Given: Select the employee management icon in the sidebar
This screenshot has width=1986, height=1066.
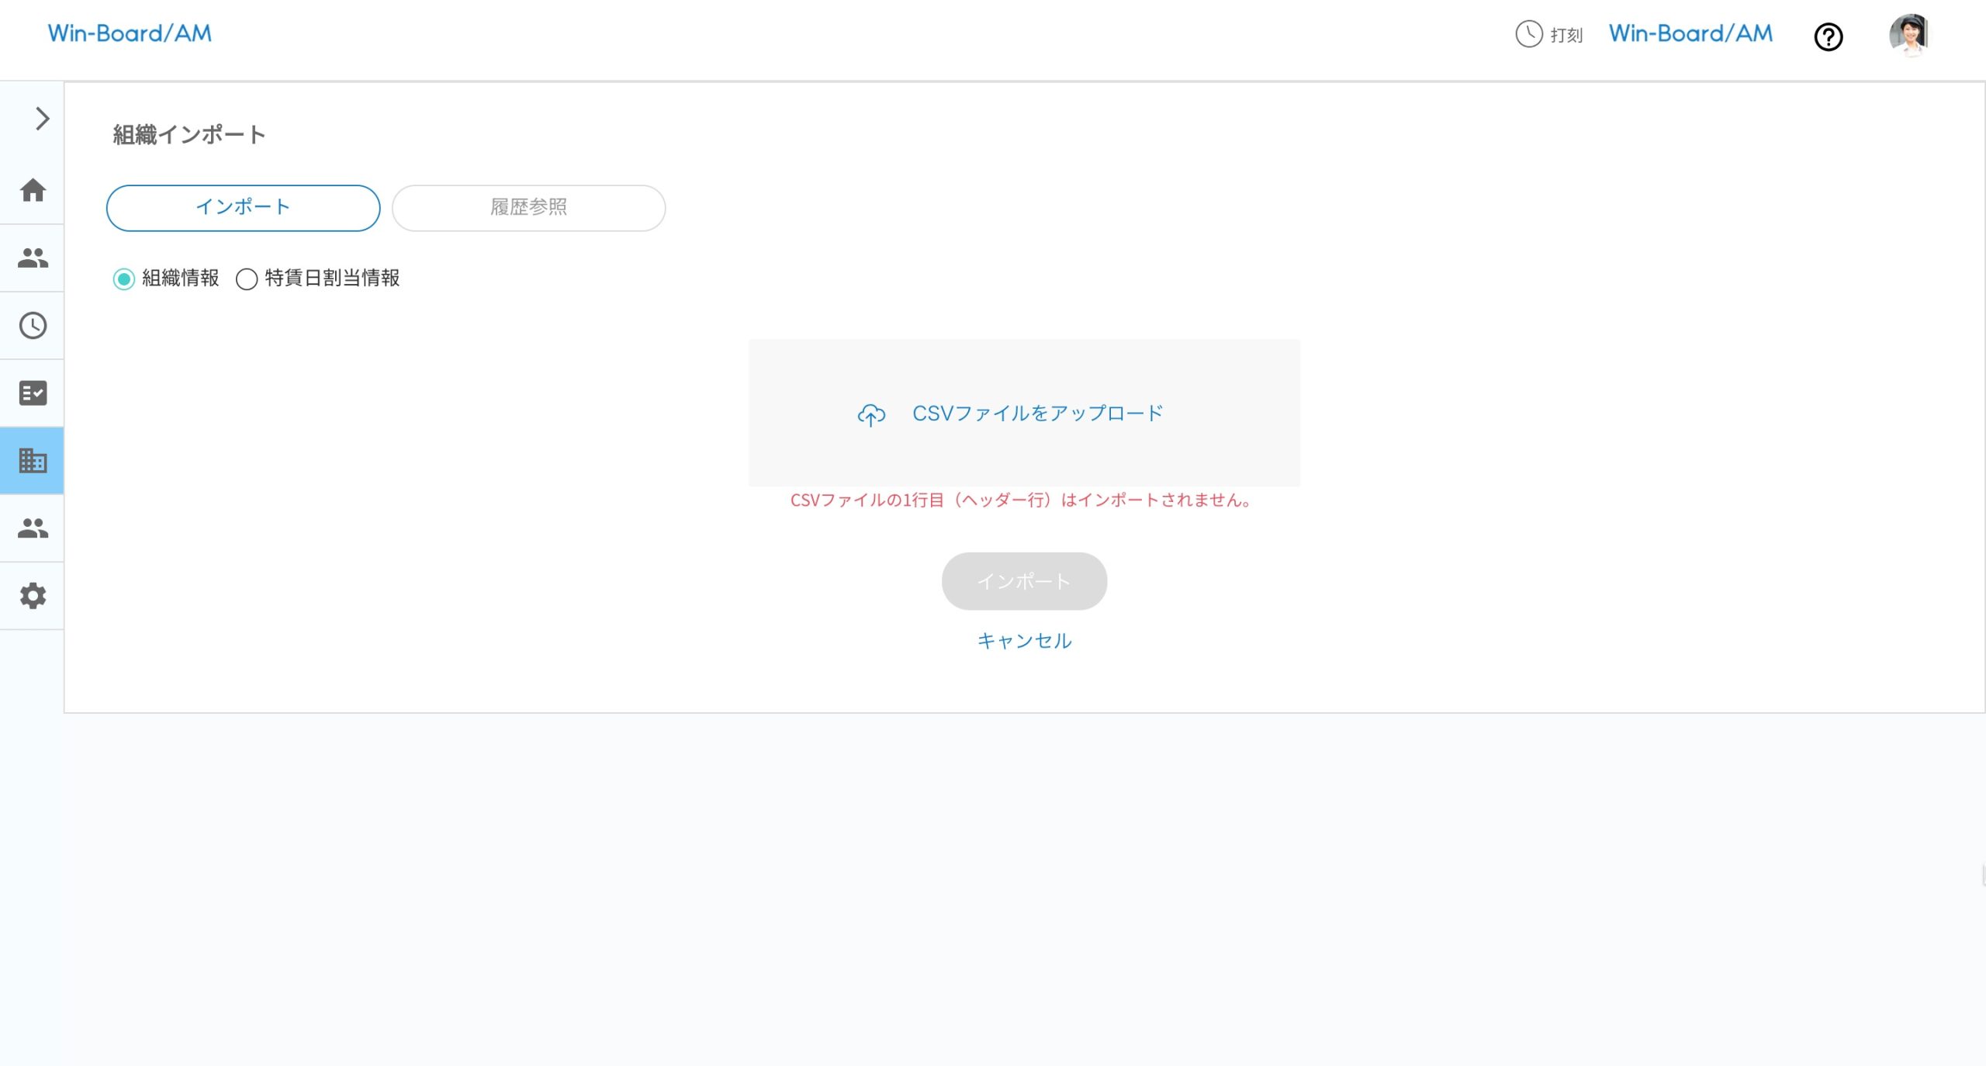Looking at the screenshot, I should click(32, 257).
